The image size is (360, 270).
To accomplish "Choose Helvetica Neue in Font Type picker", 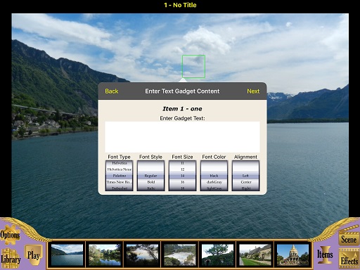I will point(120,169).
